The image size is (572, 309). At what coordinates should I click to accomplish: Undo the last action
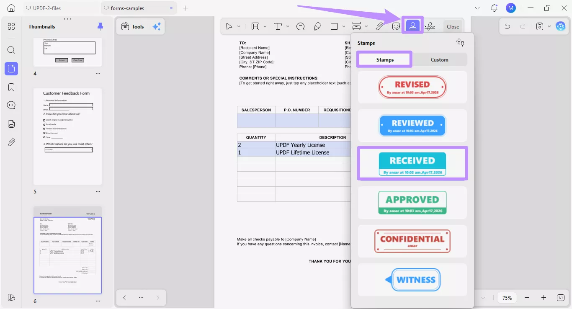click(x=508, y=26)
